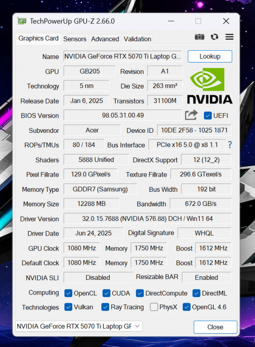This screenshot has width=255, height=347.
Task: Click the Default Clock row Boost 1612 MHz
Action: [213, 263]
